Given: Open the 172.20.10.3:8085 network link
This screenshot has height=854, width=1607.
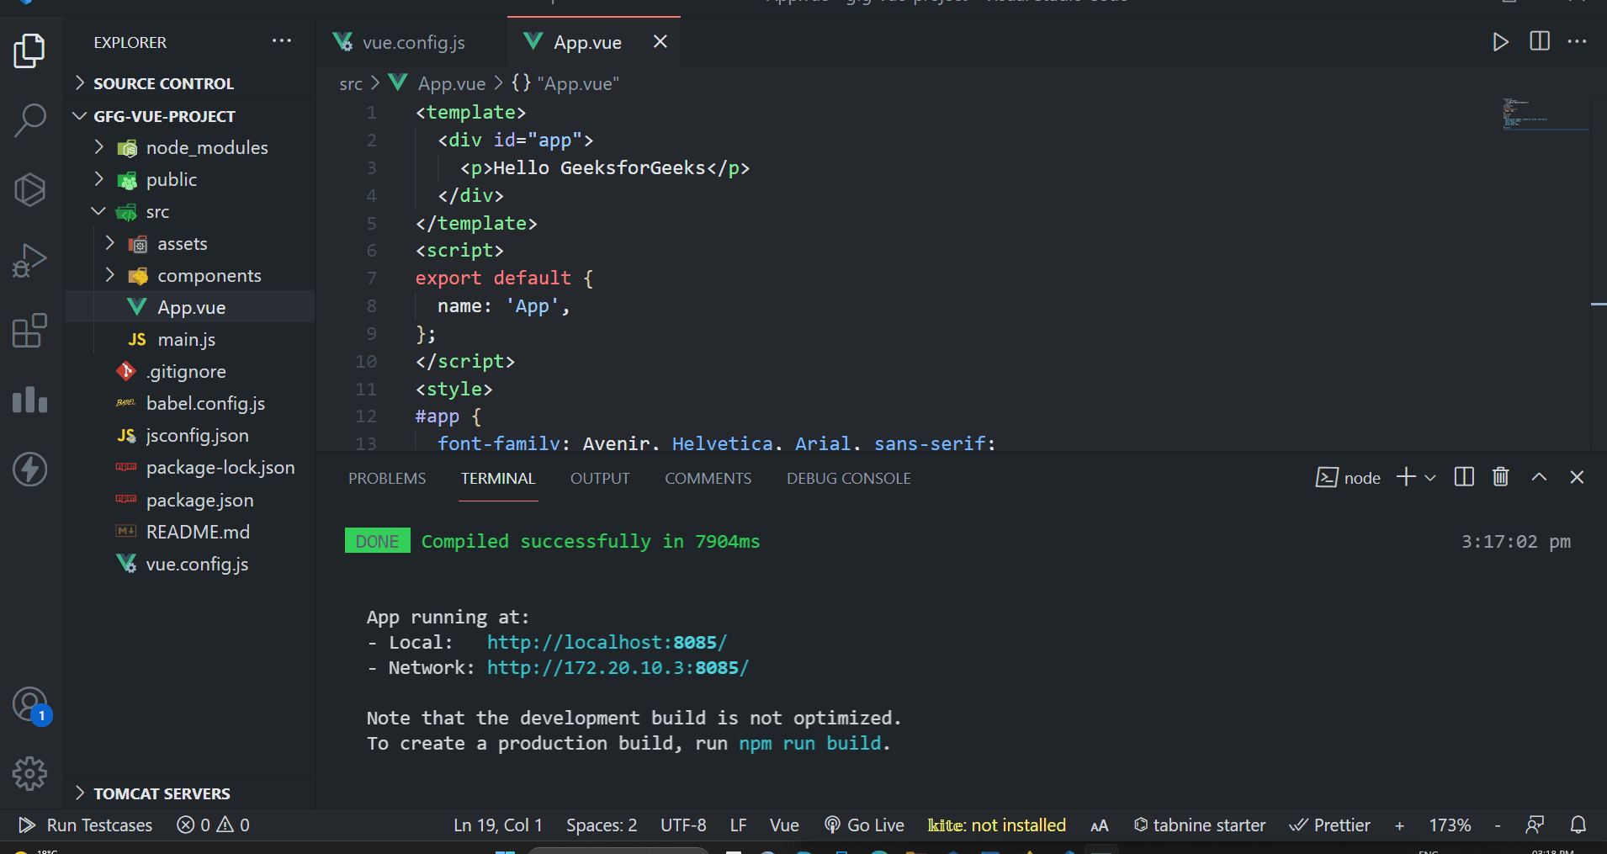Looking at the screenshot, I should coord(618,668).
